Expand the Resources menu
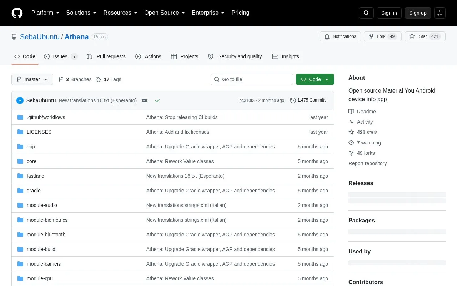The height and width of the screenshot is (286, 457). coord(120,13)
